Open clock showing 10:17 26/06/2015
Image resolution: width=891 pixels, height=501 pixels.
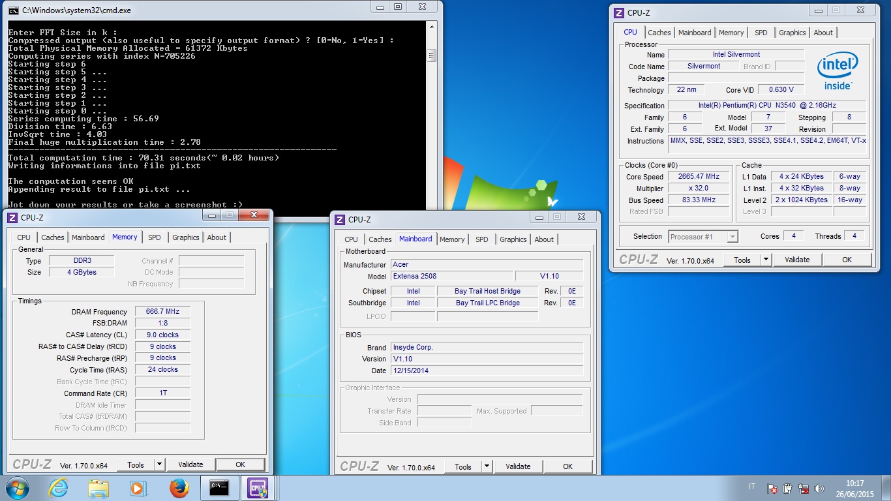(x=854, y=488)
